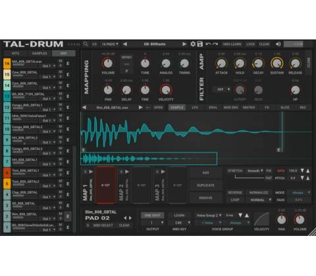The width and height of the screenshot is (316, 276).
Task: Click the speaker volume icon
Action: pyautogui.click(x=278, y=44)
